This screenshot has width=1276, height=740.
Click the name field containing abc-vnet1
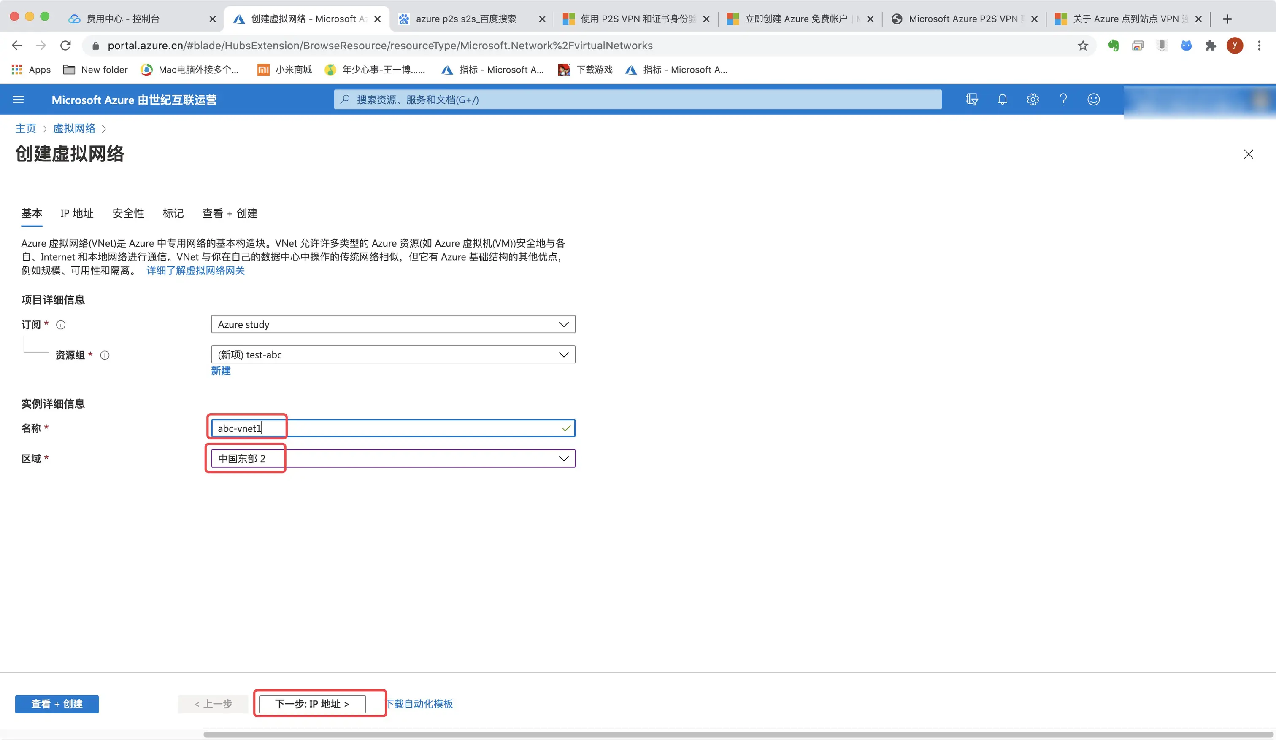(393, 428)
